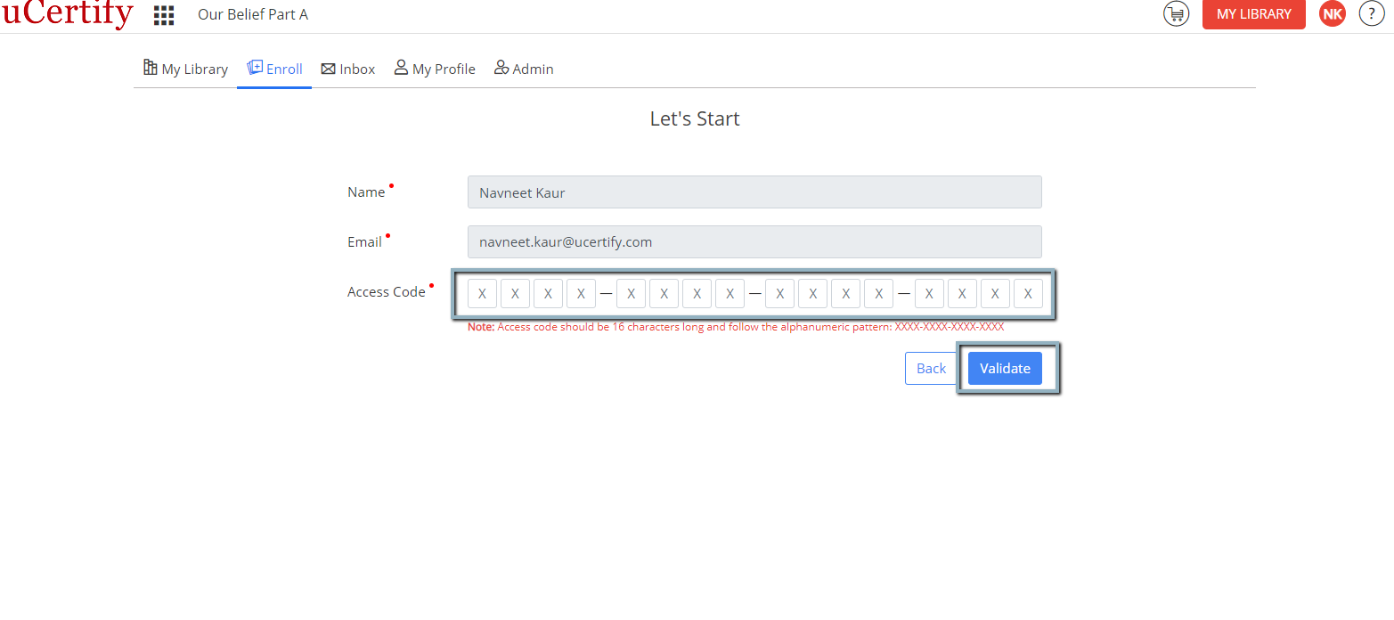Open the shopping cart icon

(x=1176, y=14)
